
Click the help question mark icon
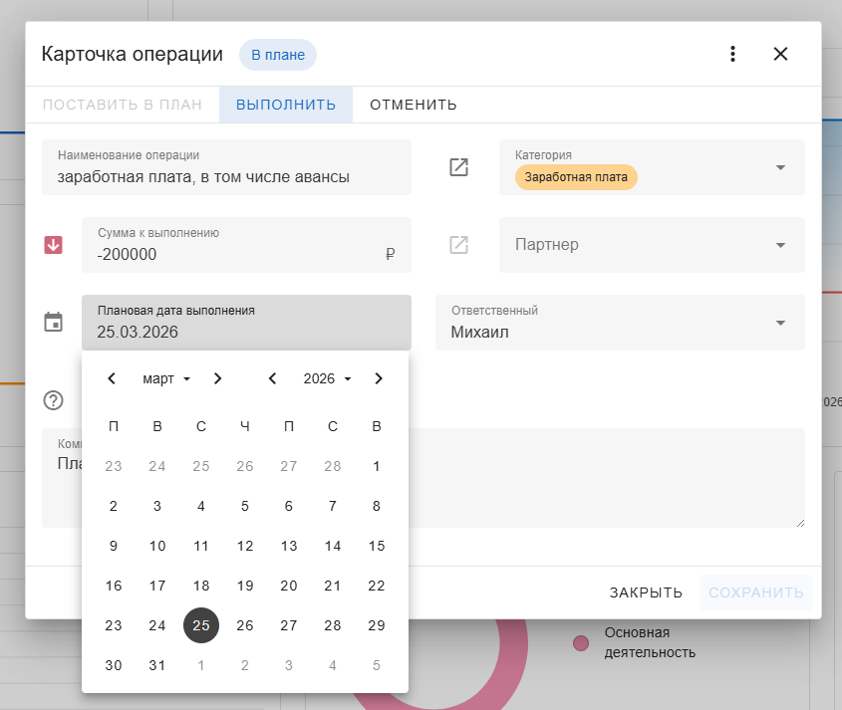[54, 400]
